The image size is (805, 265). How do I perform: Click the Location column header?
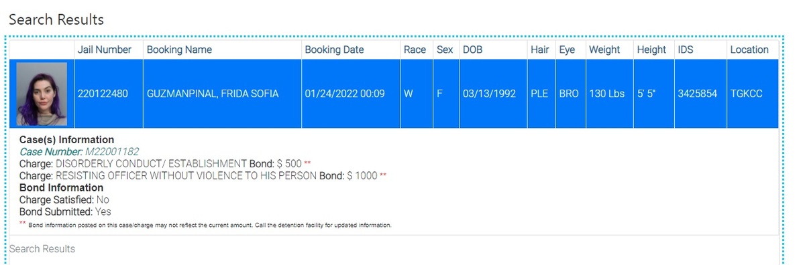pos(749,50)
